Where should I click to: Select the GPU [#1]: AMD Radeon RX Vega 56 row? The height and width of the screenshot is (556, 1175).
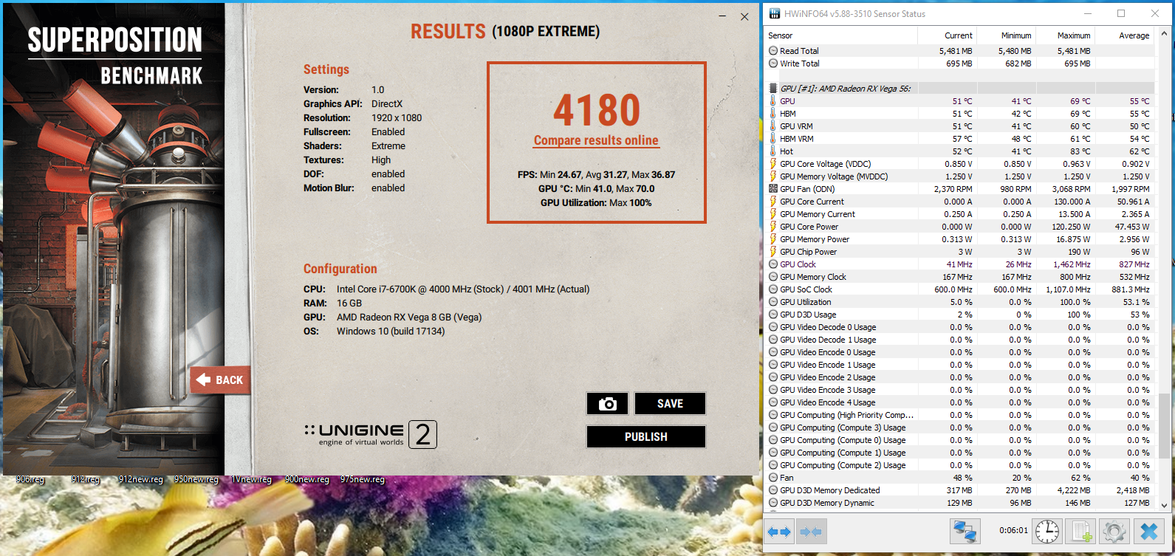coord(959,89)
